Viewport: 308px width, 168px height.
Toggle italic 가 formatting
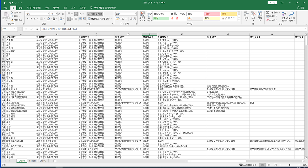(31, 19)
